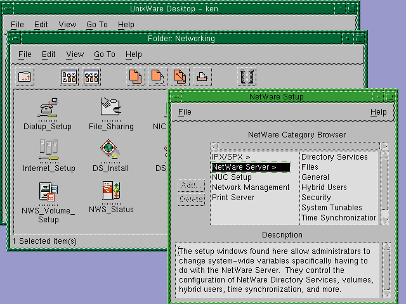Click the disabled Delete button
The image size is (406, 304).
[191, 199]
